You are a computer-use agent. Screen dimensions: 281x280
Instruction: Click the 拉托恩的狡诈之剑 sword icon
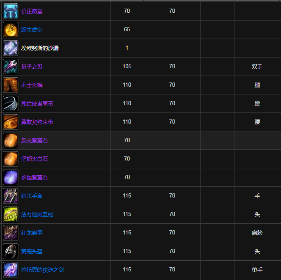point(11,270)
